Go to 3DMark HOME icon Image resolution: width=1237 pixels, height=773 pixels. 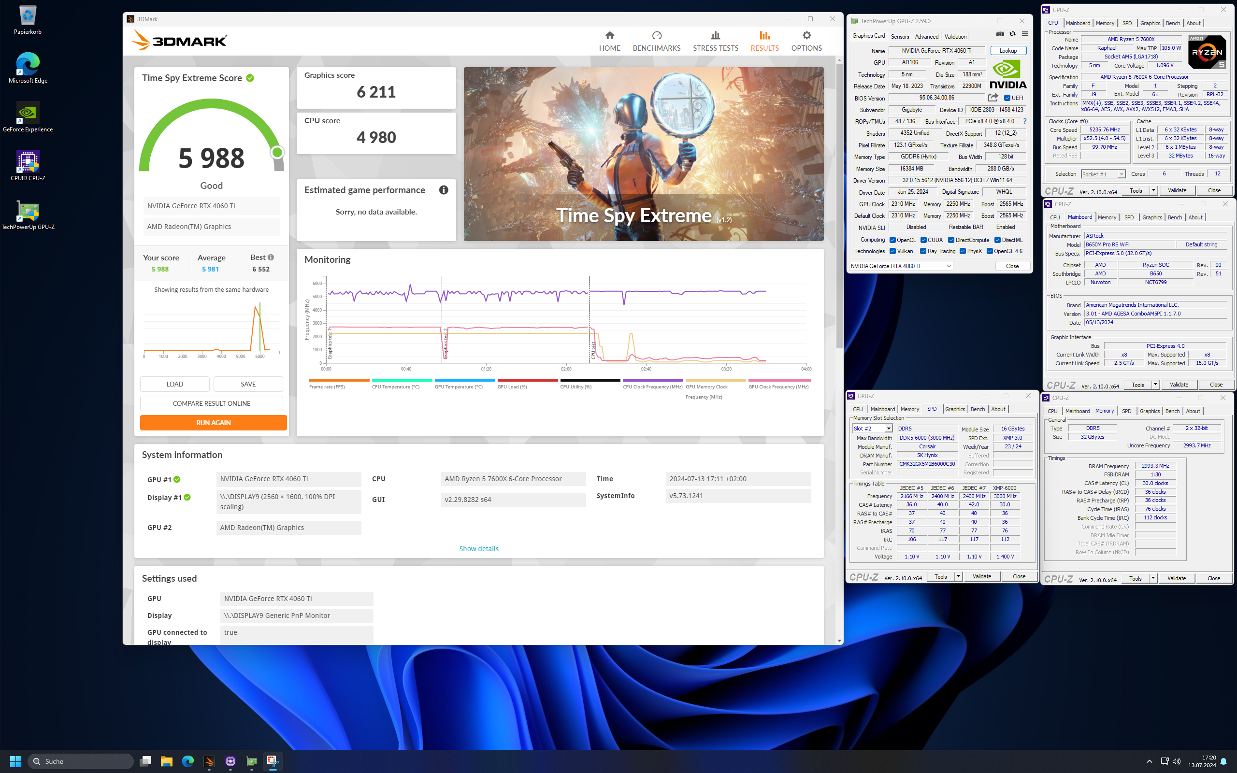(x=609, y=41)
